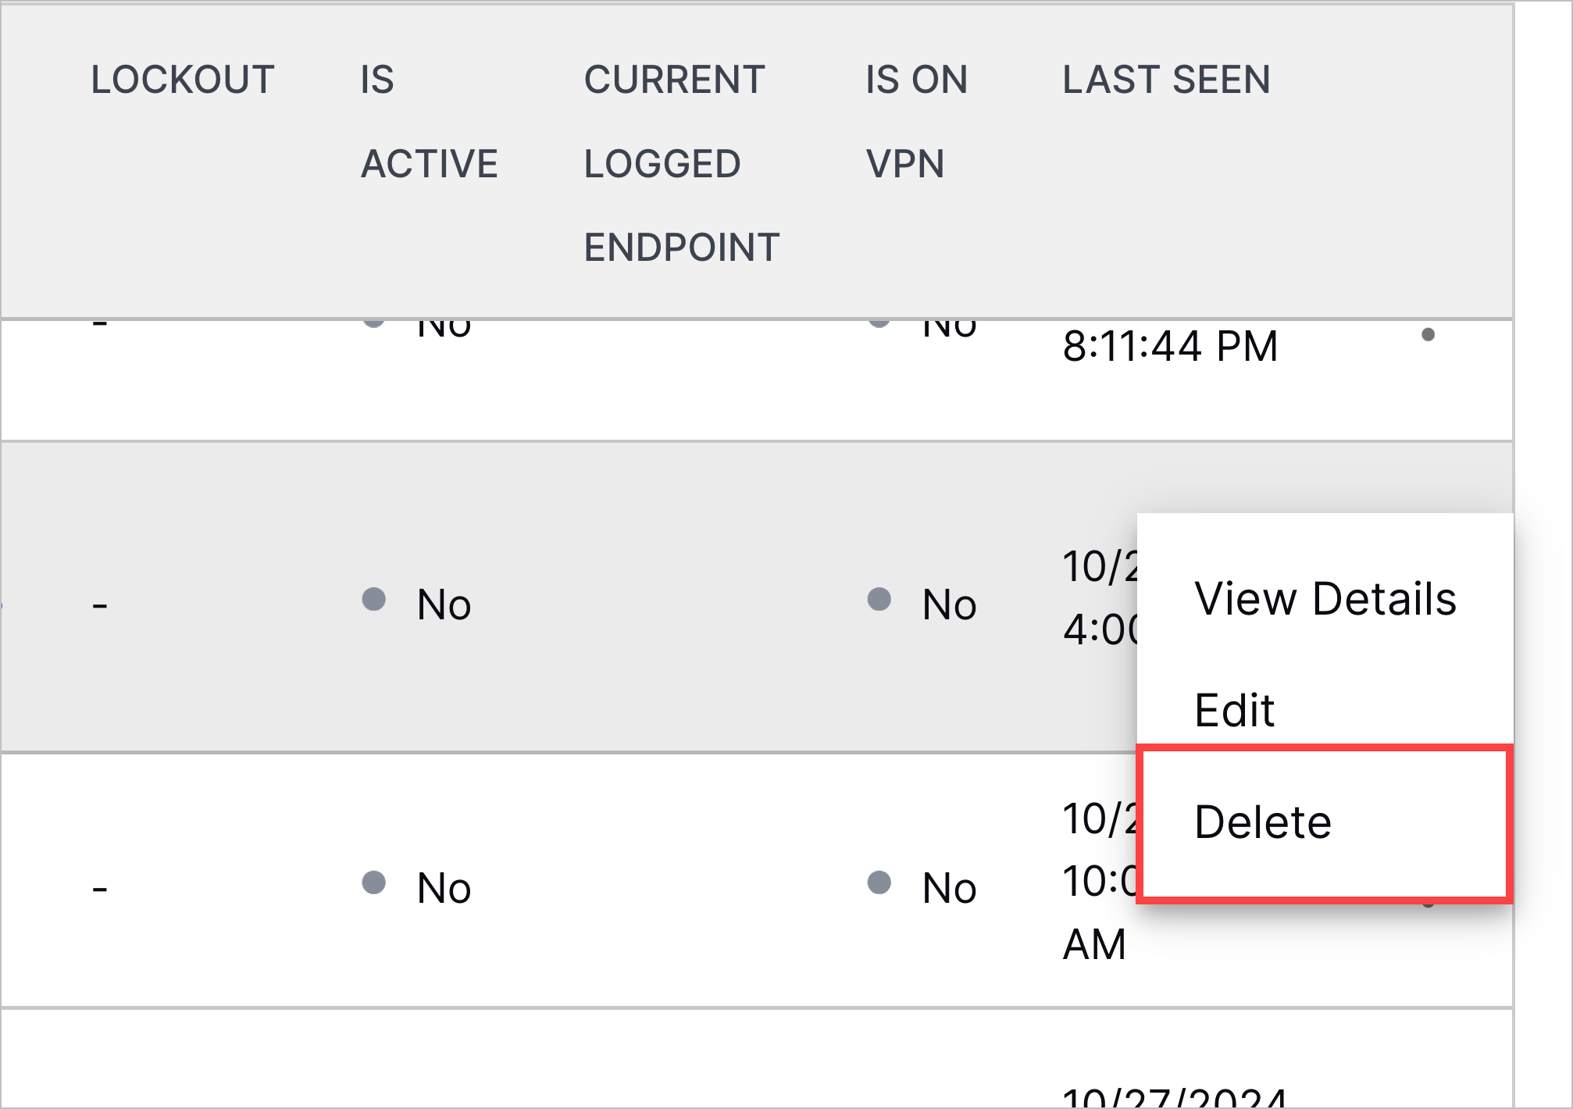The image size is (1573, 1109).
Task: Choose Delete from the context menu
Action: pos(1324,822)
